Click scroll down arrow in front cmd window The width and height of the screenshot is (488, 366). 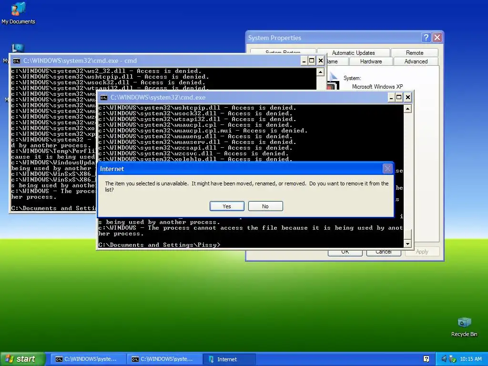(407, 244)
